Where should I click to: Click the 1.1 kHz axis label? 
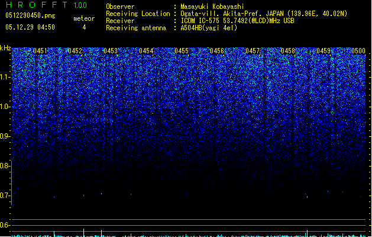(x=5, y=77)
